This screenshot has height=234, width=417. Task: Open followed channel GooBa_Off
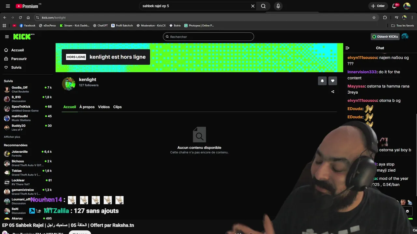tap(28, 89)
